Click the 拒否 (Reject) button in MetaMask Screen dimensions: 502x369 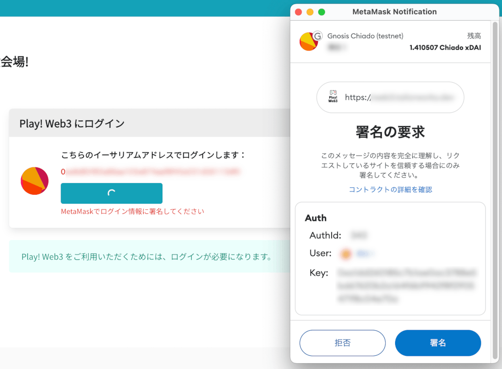(343, 343)
